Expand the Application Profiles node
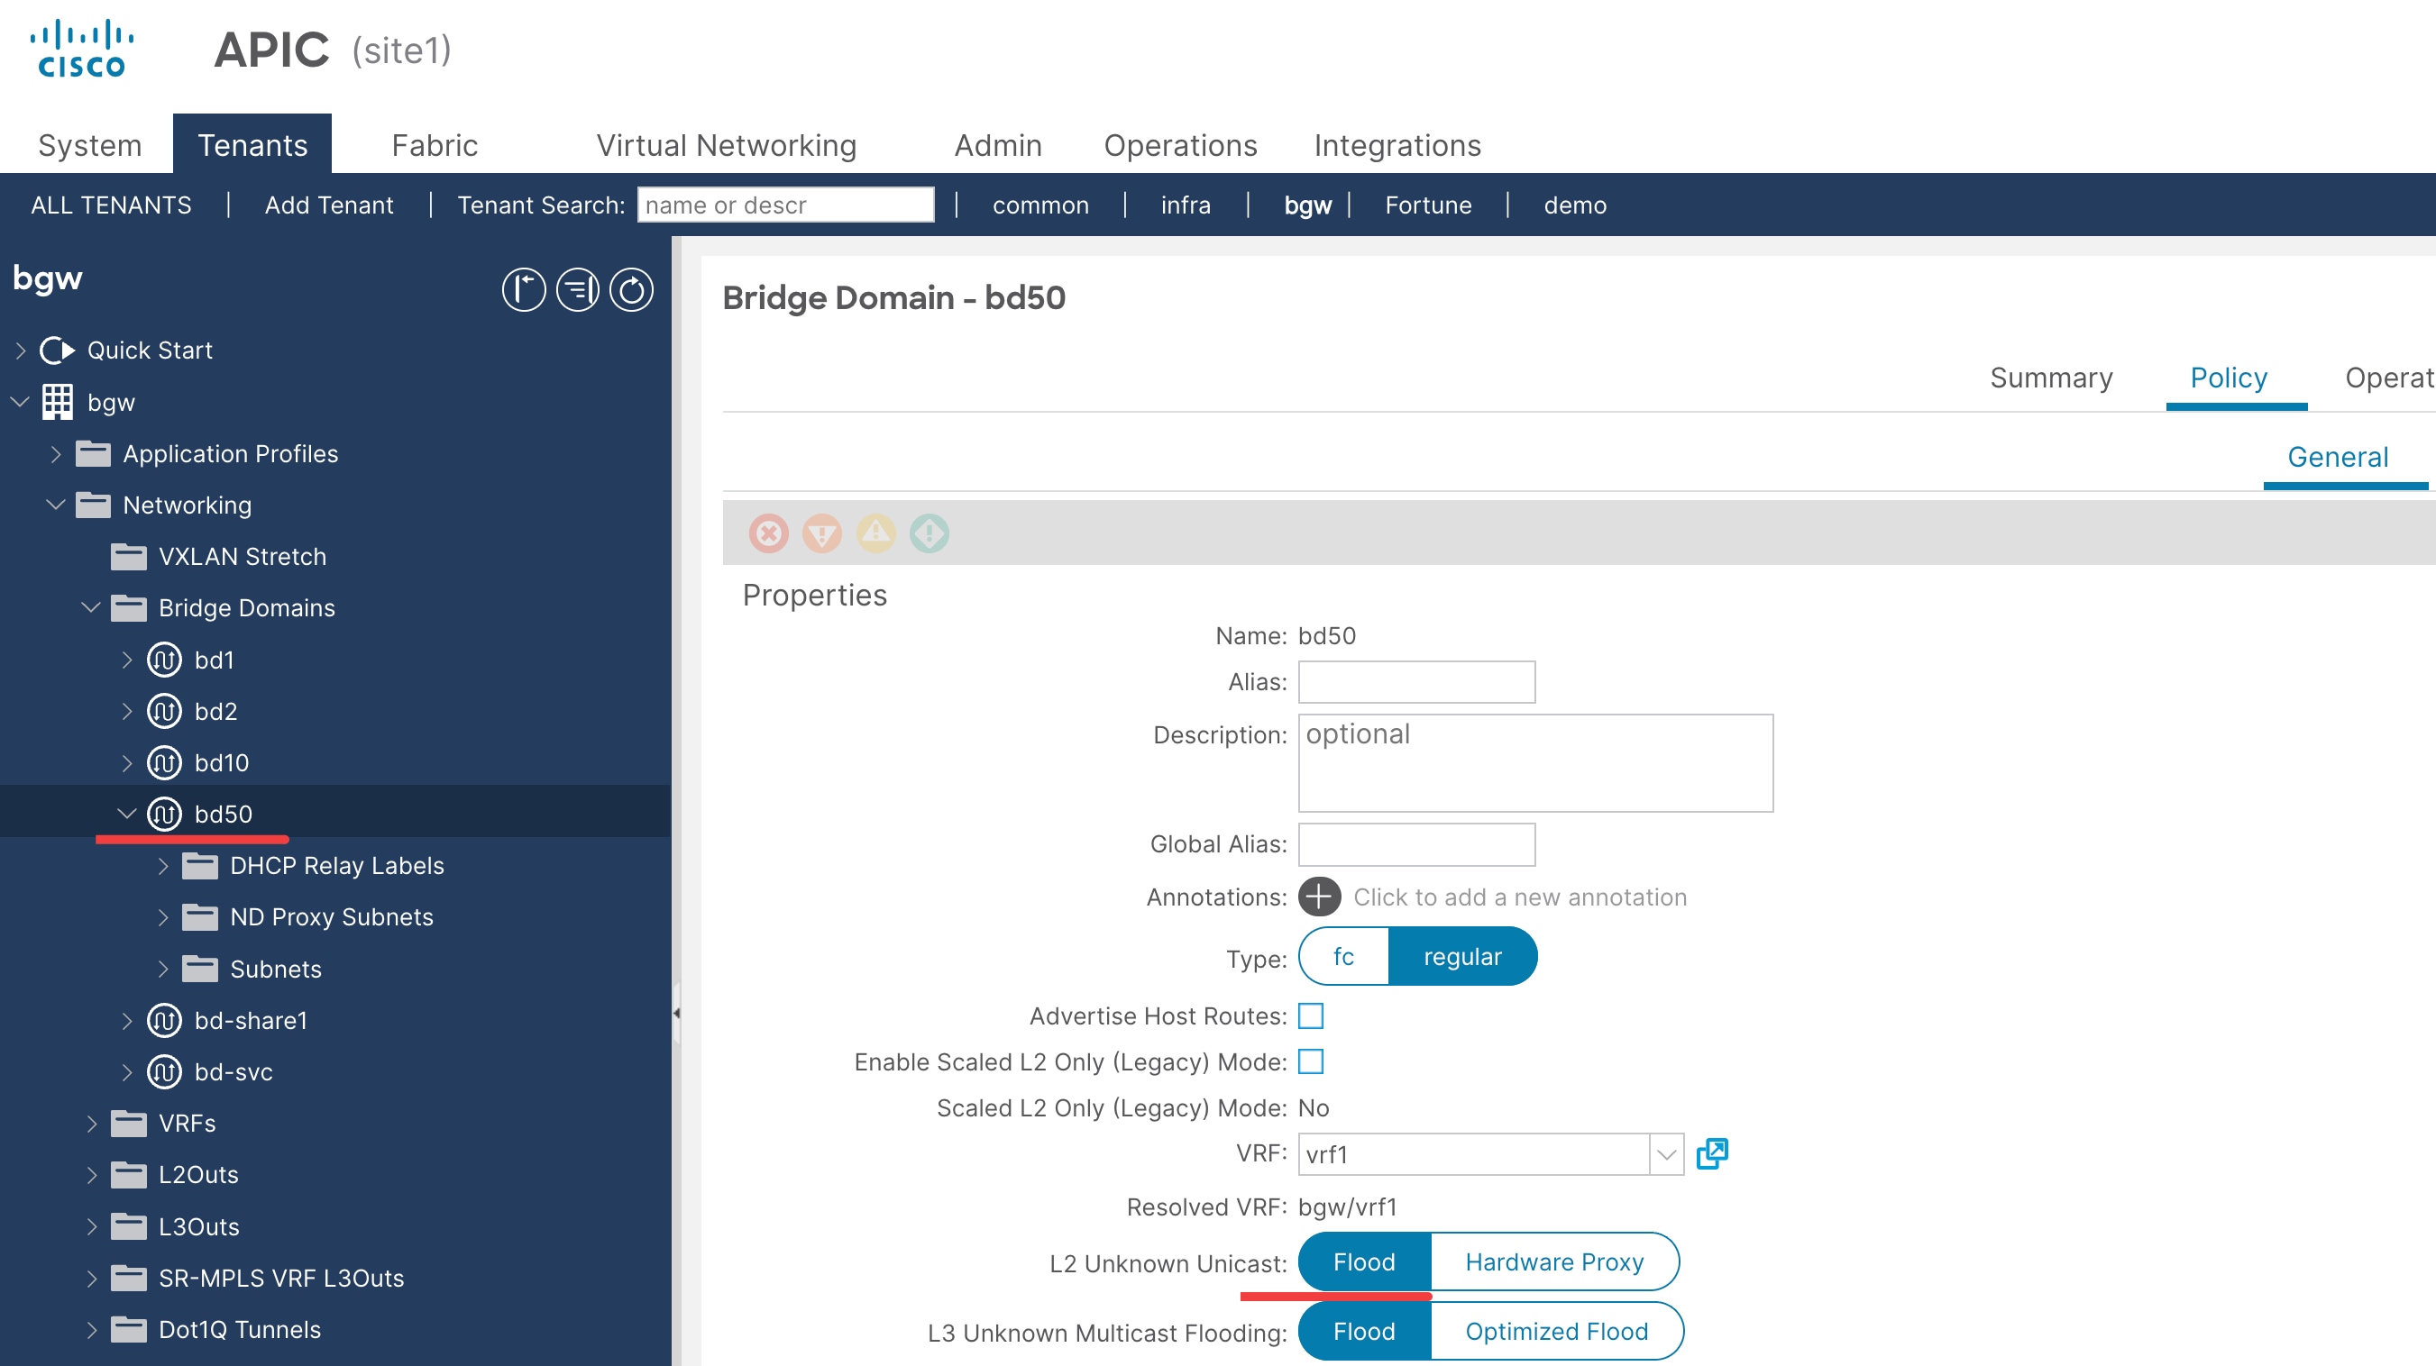 pos(56,454)
